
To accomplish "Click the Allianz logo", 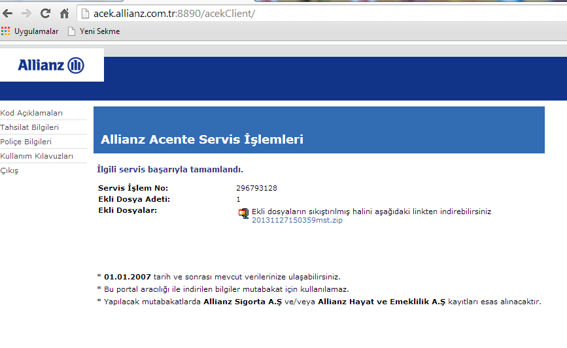I will point(51,65).
